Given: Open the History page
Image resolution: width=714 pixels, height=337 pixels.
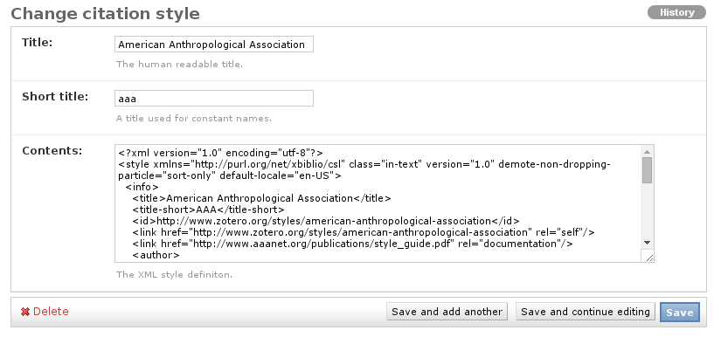Looking at the screenshot, I should click(676, 12).
